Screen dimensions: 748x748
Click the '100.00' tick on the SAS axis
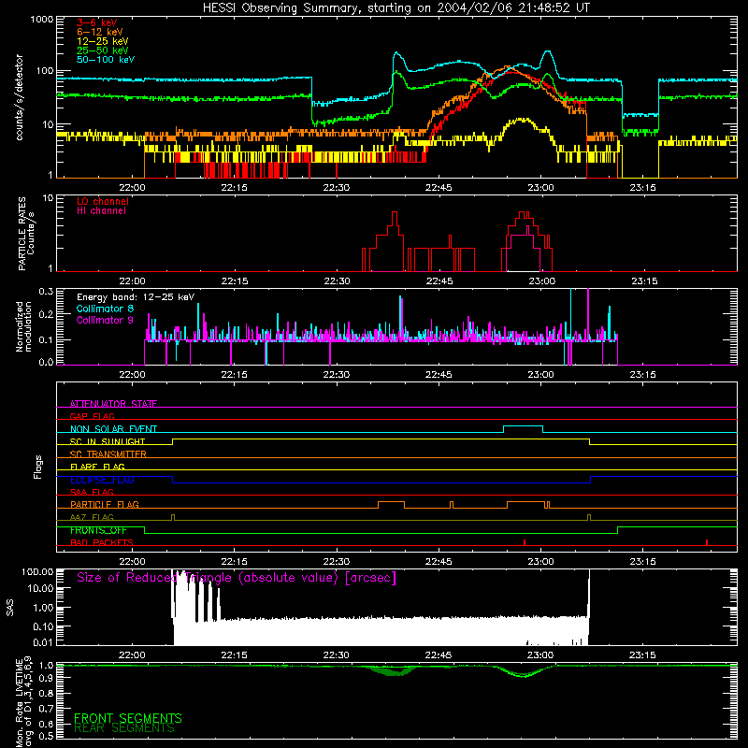coord(37,571)
